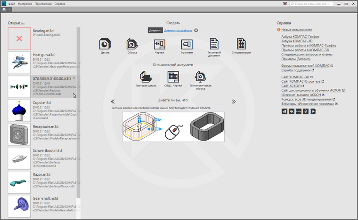The height and width of the screenshot is (220, 358).
Task: Open the Приложения menu
Action: (43, 3)
